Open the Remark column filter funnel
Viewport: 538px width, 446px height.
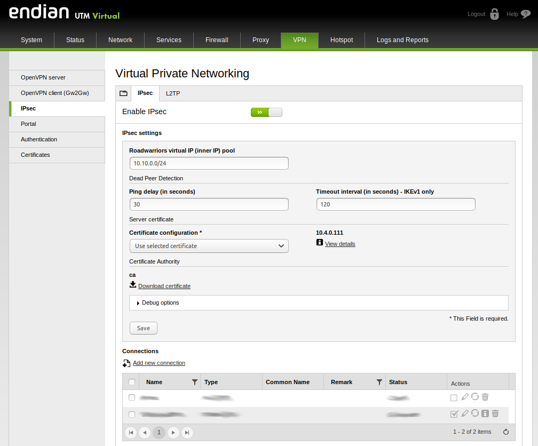click(x=379, y=382)
